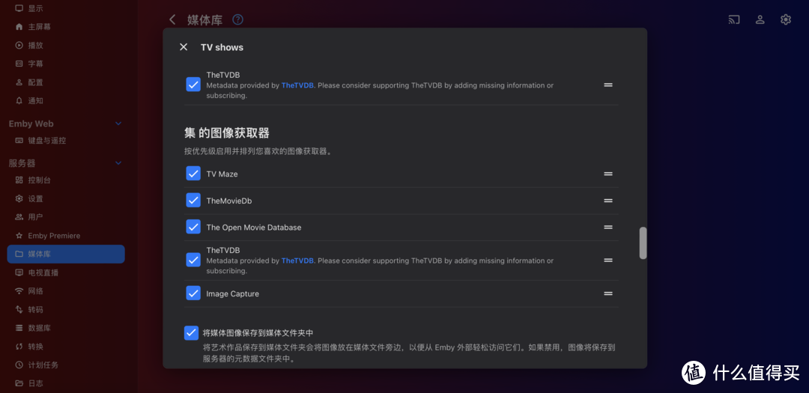Click the 转换 conversion icon
Image resolution: width=809 pixels, height=393 pixels.
(x=19, y=347)
